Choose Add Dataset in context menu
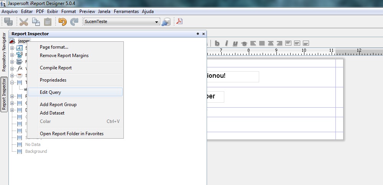 (x=75, y=113)
